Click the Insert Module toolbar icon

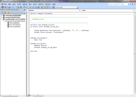[x=5, y=7]
